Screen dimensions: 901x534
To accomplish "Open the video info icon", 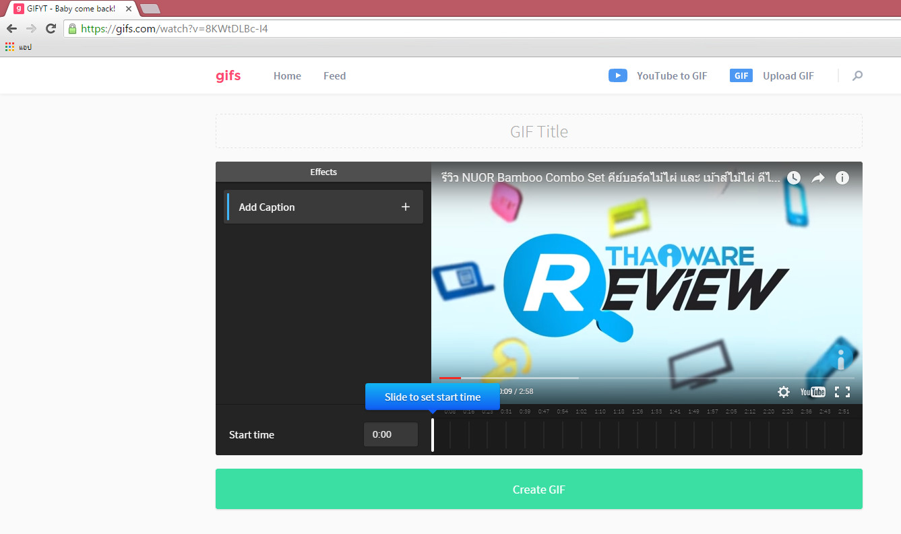I will point(842,178).
